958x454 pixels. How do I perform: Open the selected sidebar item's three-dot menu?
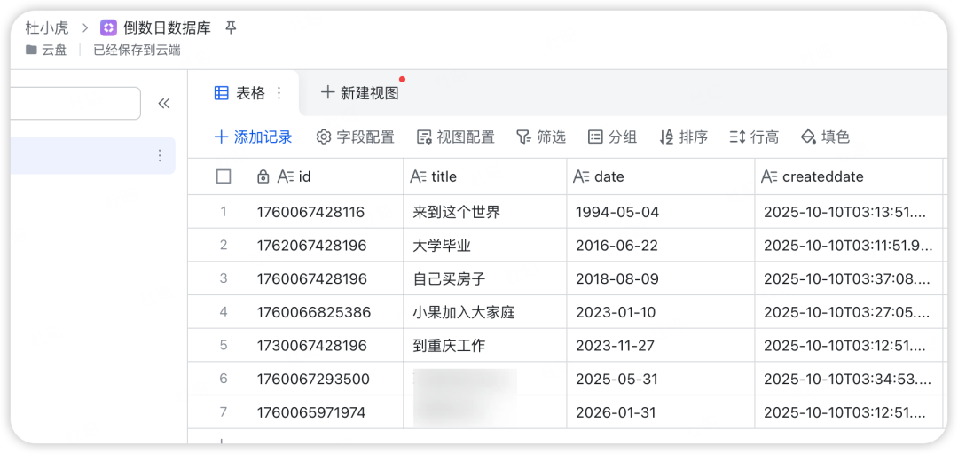click(x=160, y=155)
